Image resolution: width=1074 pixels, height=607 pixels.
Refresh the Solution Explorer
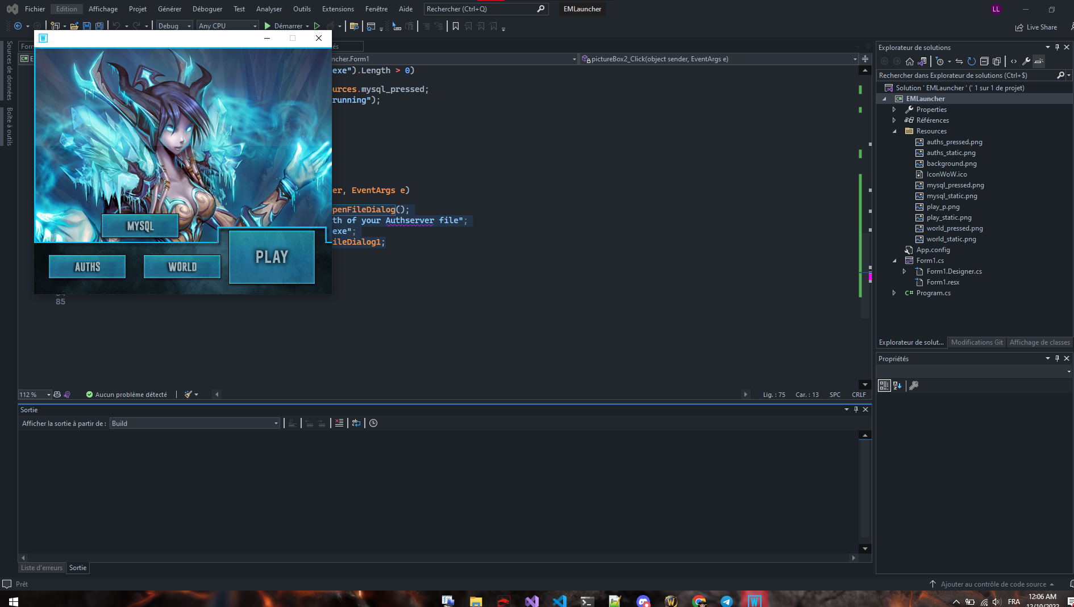click(x=972, y=61)
